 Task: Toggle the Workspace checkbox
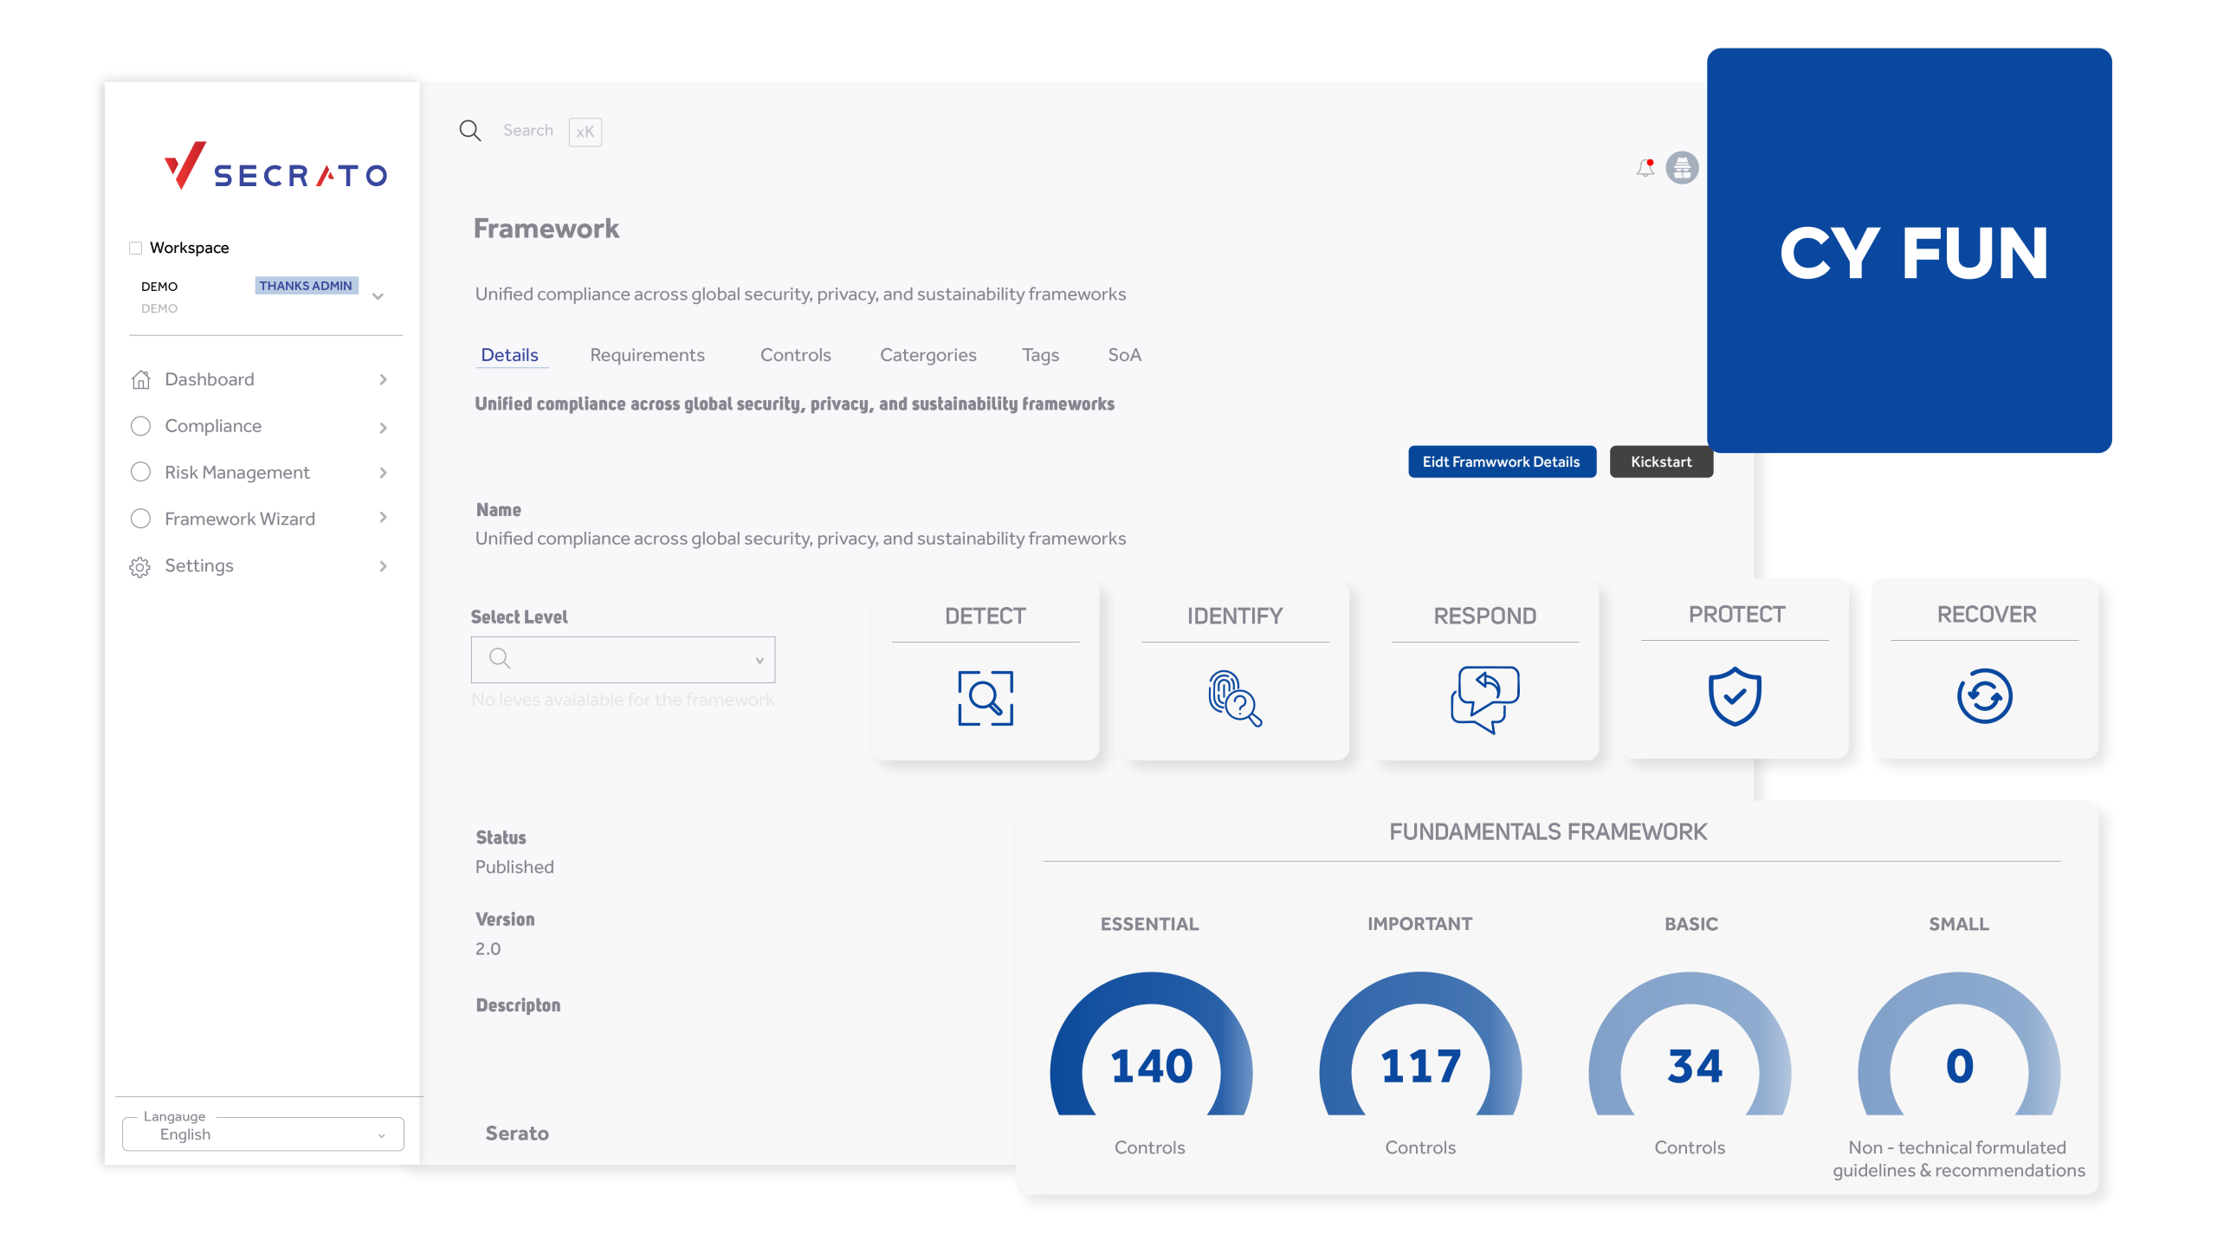(x=136, y=249)
